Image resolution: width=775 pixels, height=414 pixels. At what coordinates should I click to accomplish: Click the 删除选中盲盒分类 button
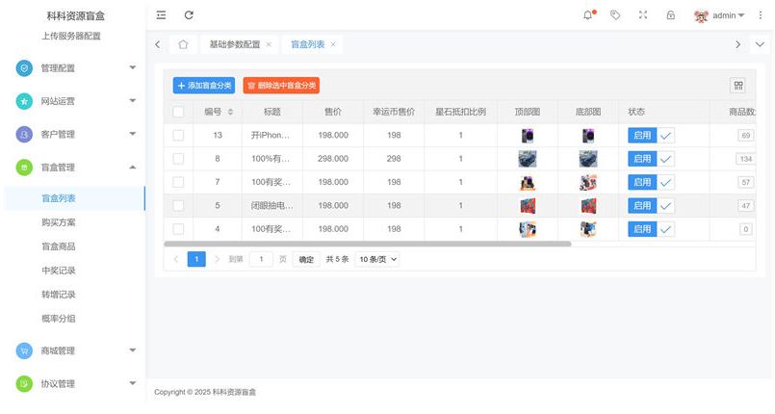(281, 86)
